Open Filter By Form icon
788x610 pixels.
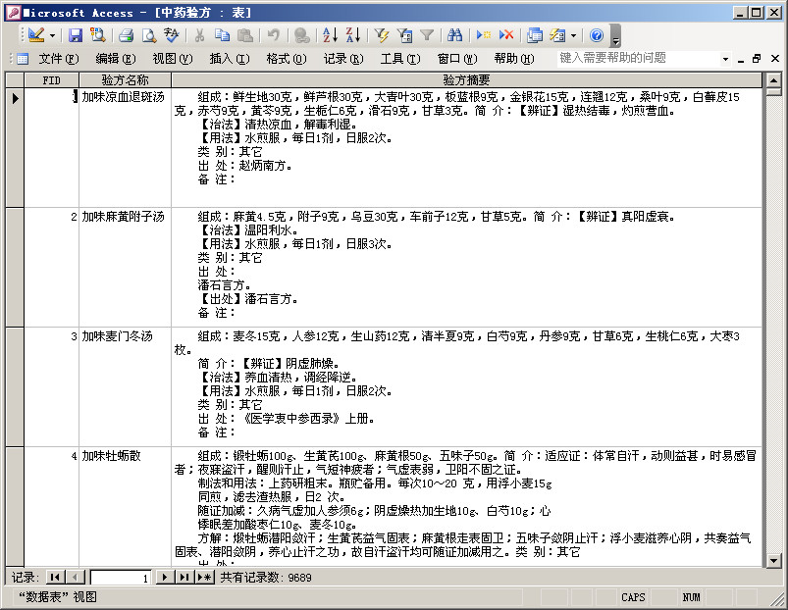[x=404, y=34]
